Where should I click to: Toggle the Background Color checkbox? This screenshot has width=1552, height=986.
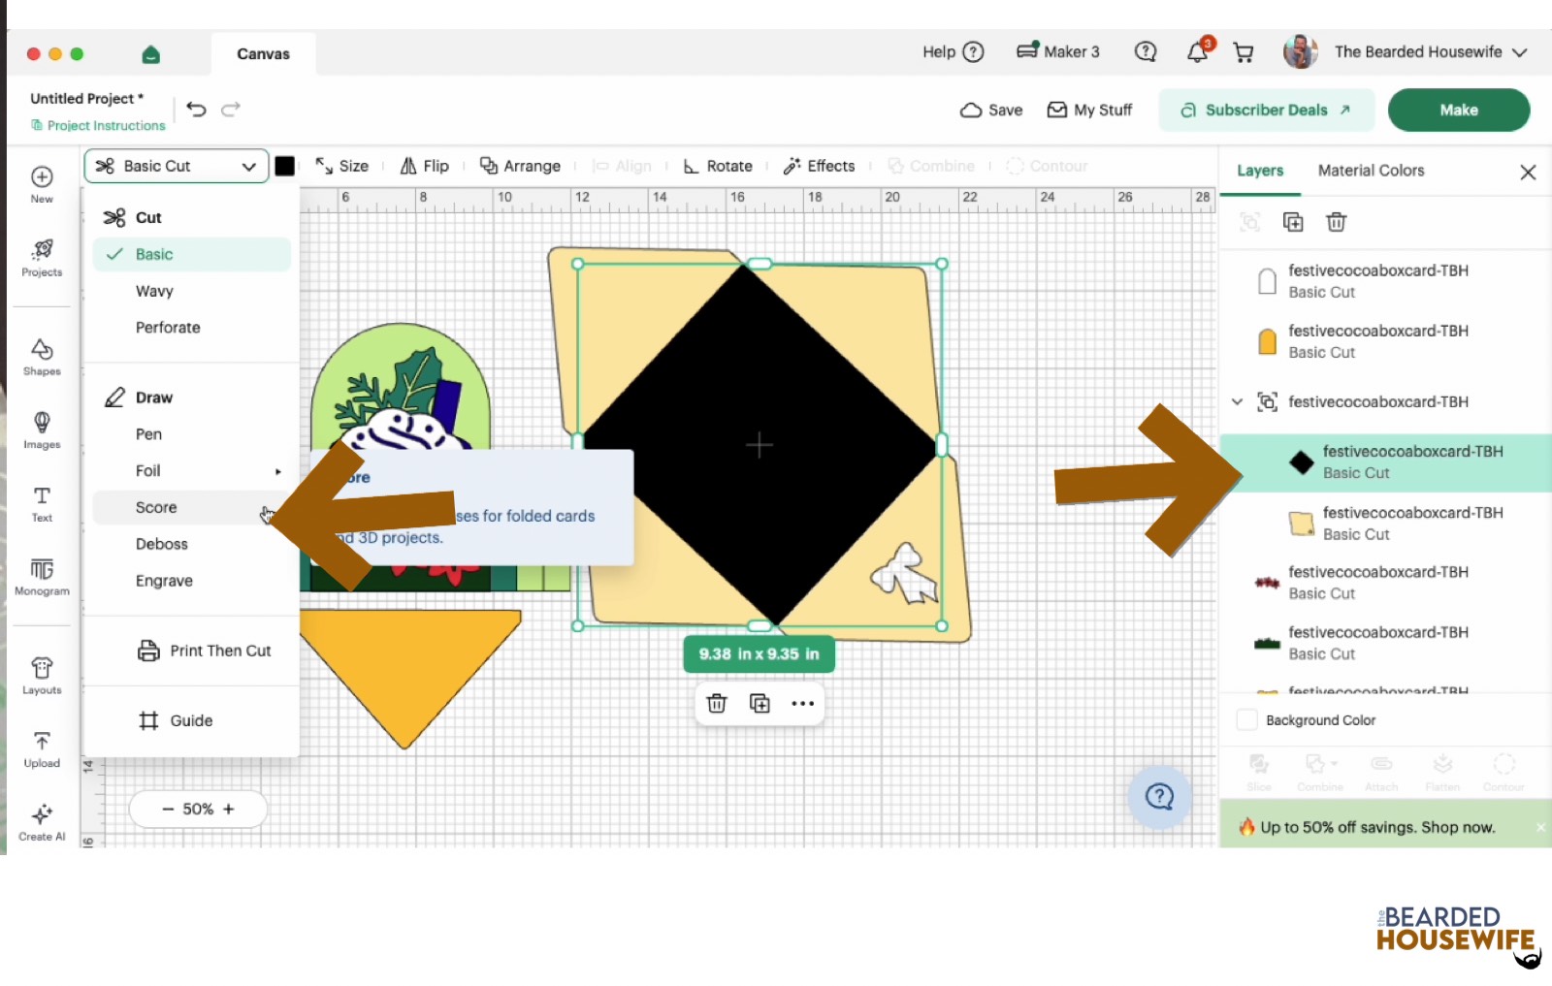tap(1247, 719)
